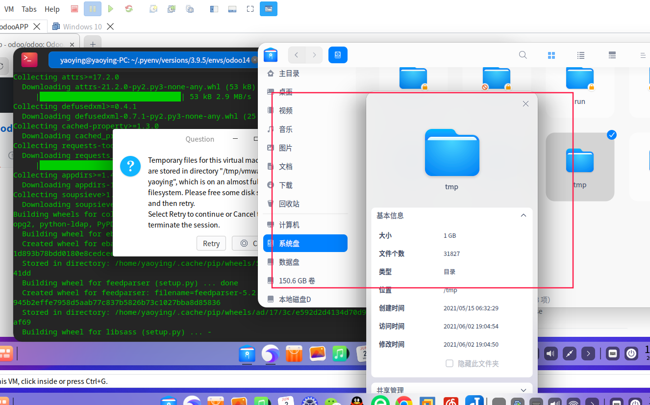Select the yaoying@yaoying-PC terminal tab
650x405 pixels.
click(x=155, y=60)
